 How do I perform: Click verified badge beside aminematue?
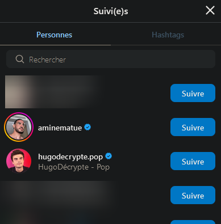(87, 127)
